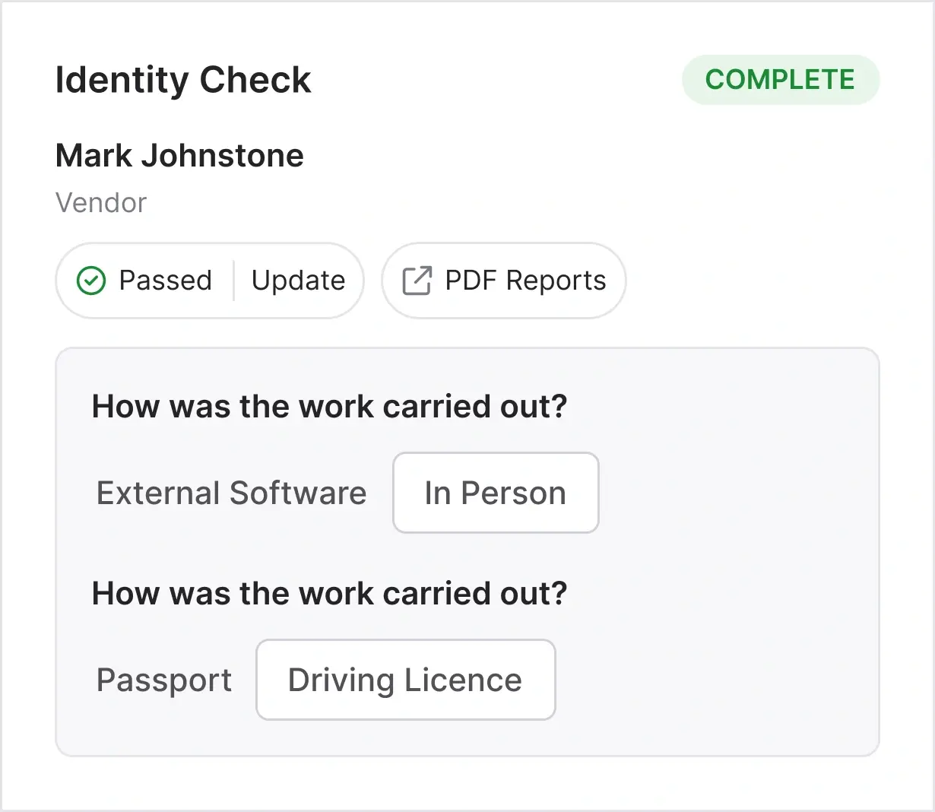The image size is (935, 812).
Task: Select the External Software option
Action: pyautogui.click(x=231, y=493)
